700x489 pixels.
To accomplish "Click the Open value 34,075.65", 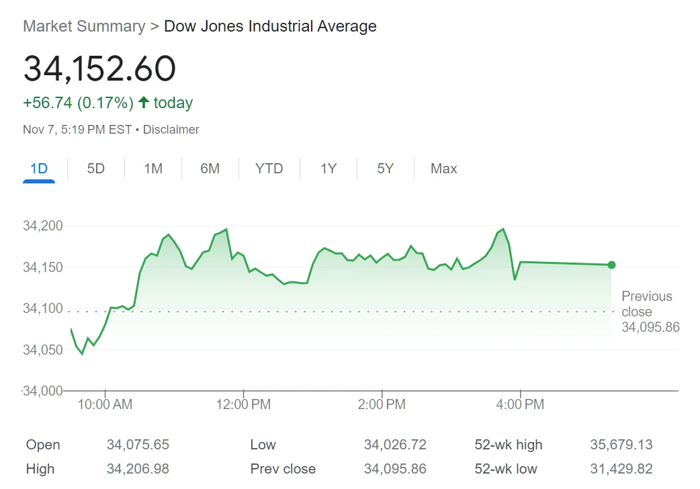I will pos(138,445).
